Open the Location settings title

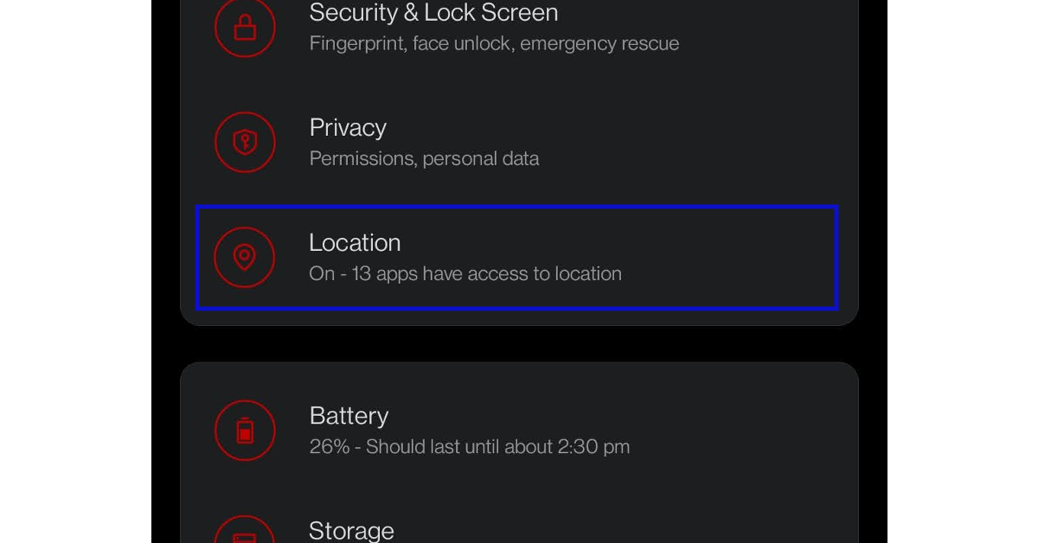pos(355,243)
